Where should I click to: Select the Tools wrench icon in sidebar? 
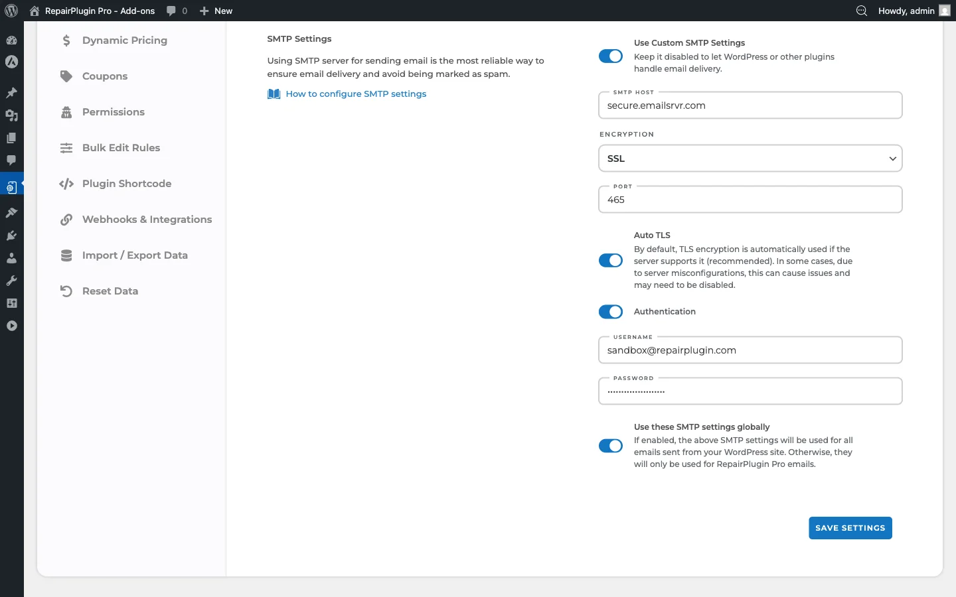11,281
